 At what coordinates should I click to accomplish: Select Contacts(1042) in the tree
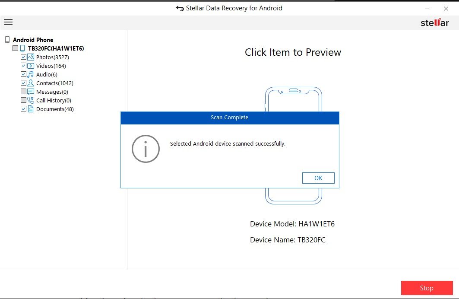55,83
